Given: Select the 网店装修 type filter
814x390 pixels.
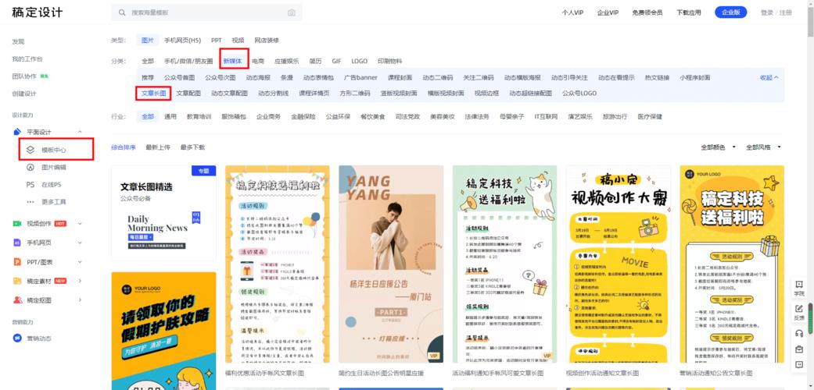Looking at the screenshot, I should click(x=267, y=40).
